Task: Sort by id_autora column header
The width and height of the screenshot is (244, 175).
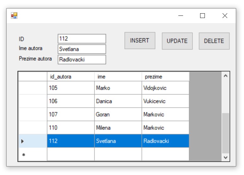Action: pyautogui.click(x=70, y=77)
